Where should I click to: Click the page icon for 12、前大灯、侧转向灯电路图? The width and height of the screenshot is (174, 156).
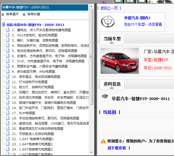(8, 87)
